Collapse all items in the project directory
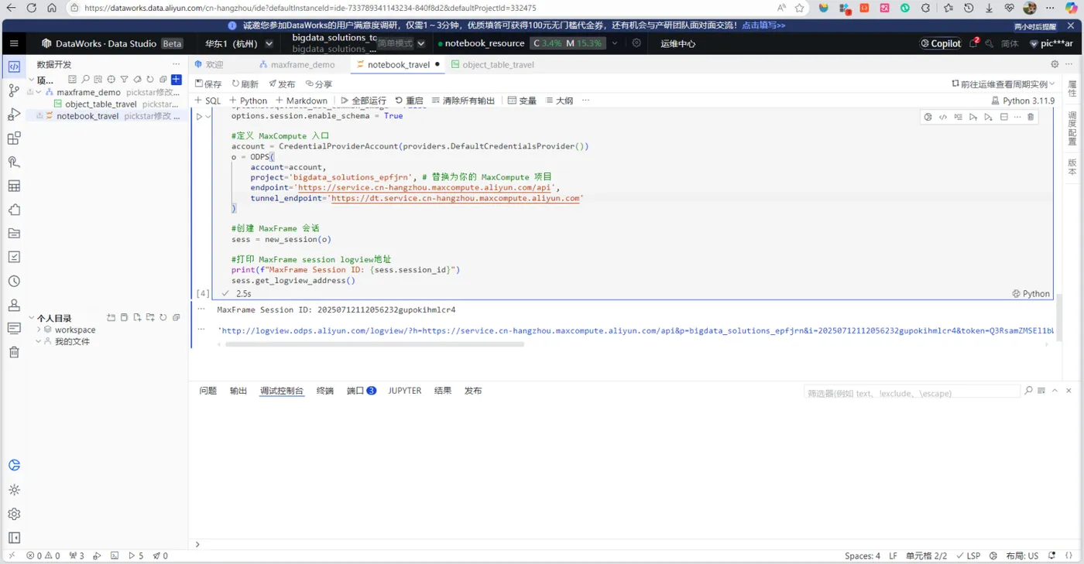The image size is (1084, 564). [163, 80]
